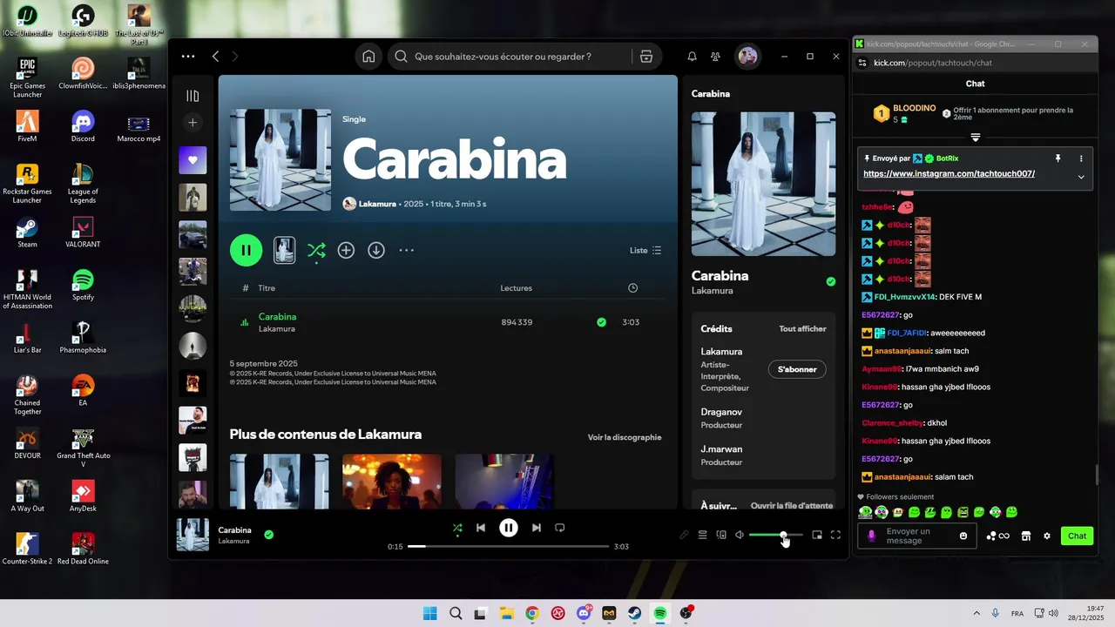Expand the Your Library sidebar
This screenshot has width=1115, height=627.
pos(193,96)
